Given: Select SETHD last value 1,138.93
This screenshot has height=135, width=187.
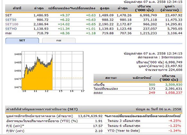Looking at the screenshot, I should click(41, 29).
